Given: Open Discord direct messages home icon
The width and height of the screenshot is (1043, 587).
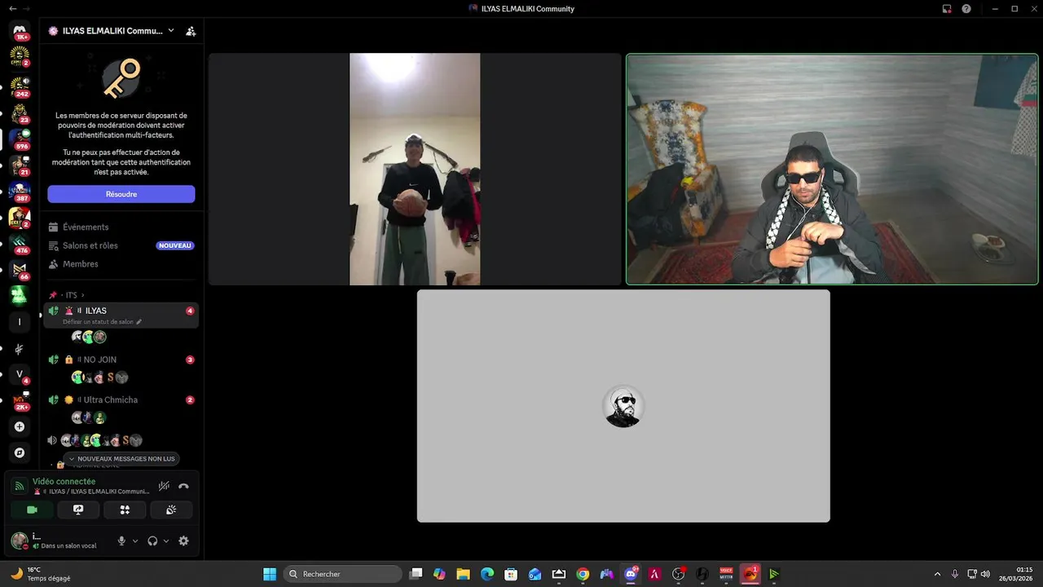Looking at the screenshot, I should 20,32.
